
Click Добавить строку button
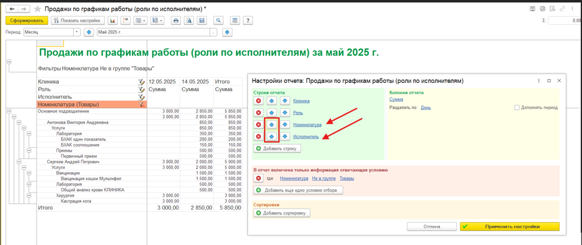tap(277, 148)
